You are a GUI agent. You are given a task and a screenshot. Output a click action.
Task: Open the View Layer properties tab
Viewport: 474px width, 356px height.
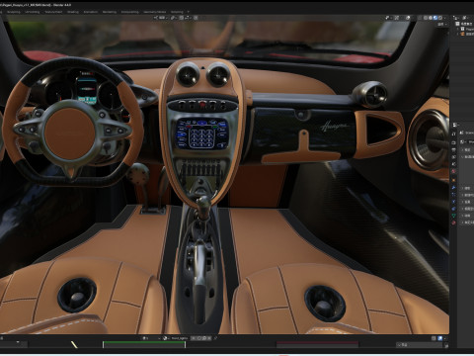[x=454, y=157]
